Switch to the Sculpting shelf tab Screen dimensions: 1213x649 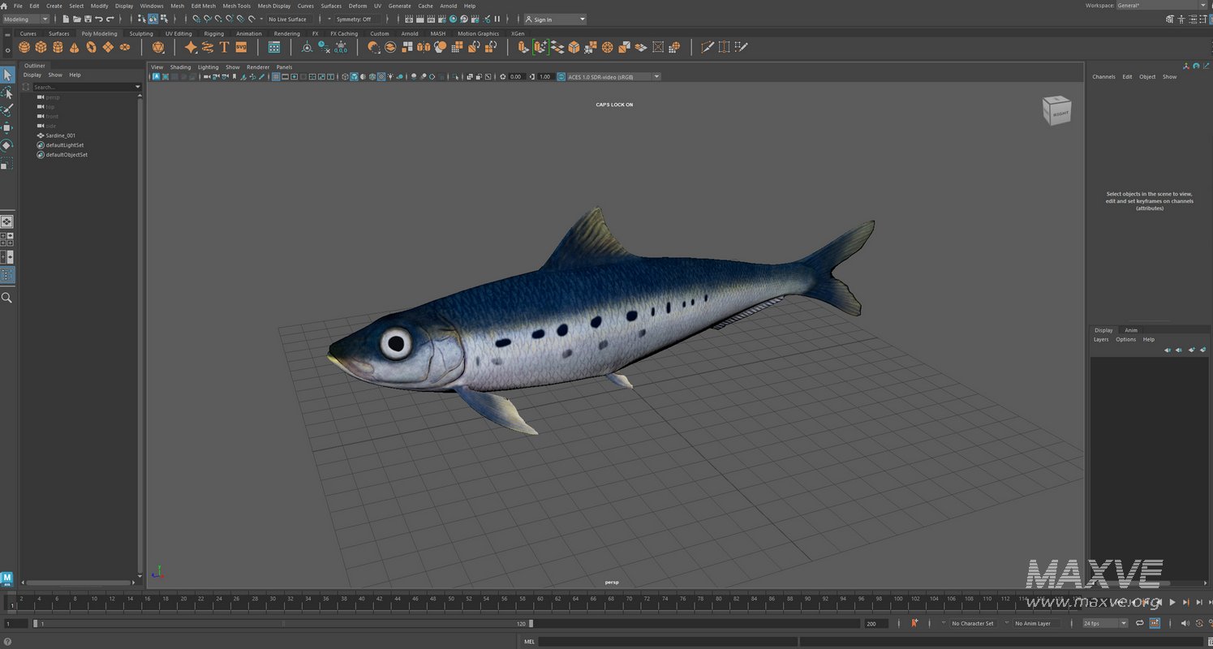point(141,33)
